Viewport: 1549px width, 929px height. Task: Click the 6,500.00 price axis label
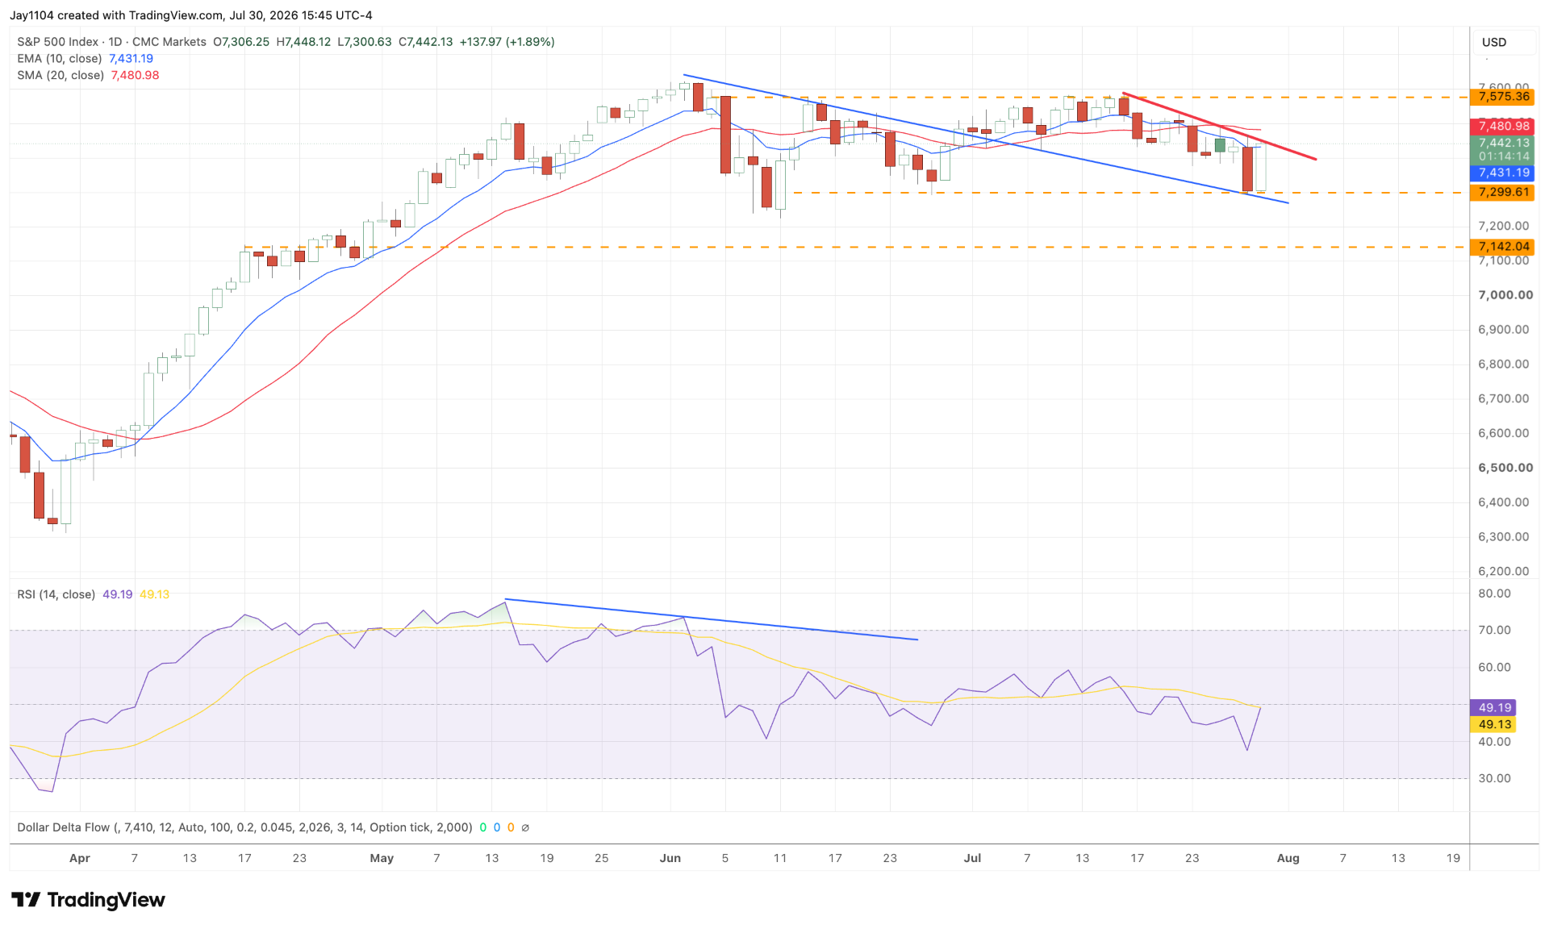click(1505, 468)
